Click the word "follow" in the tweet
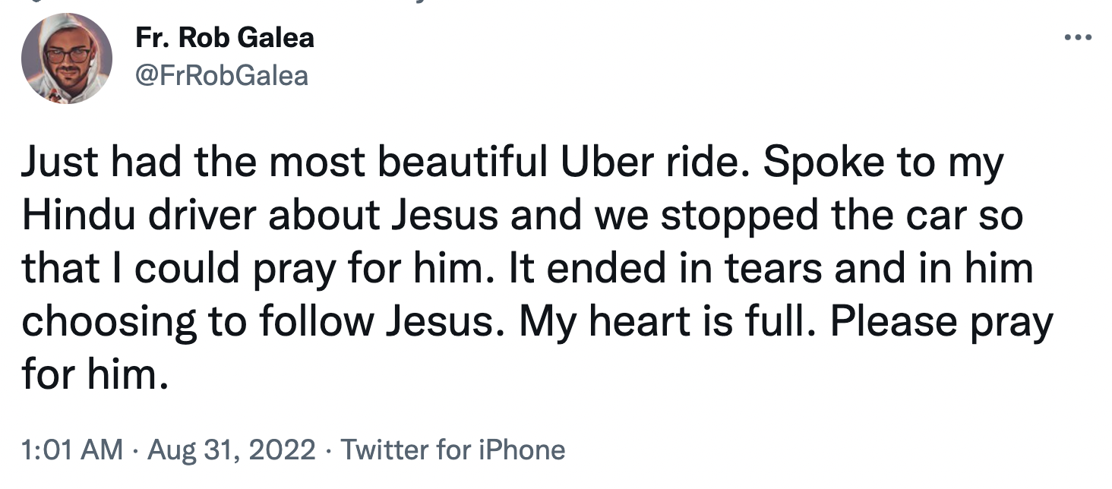The height and width of the screenshot is (489, 1112). click(316, 323)
